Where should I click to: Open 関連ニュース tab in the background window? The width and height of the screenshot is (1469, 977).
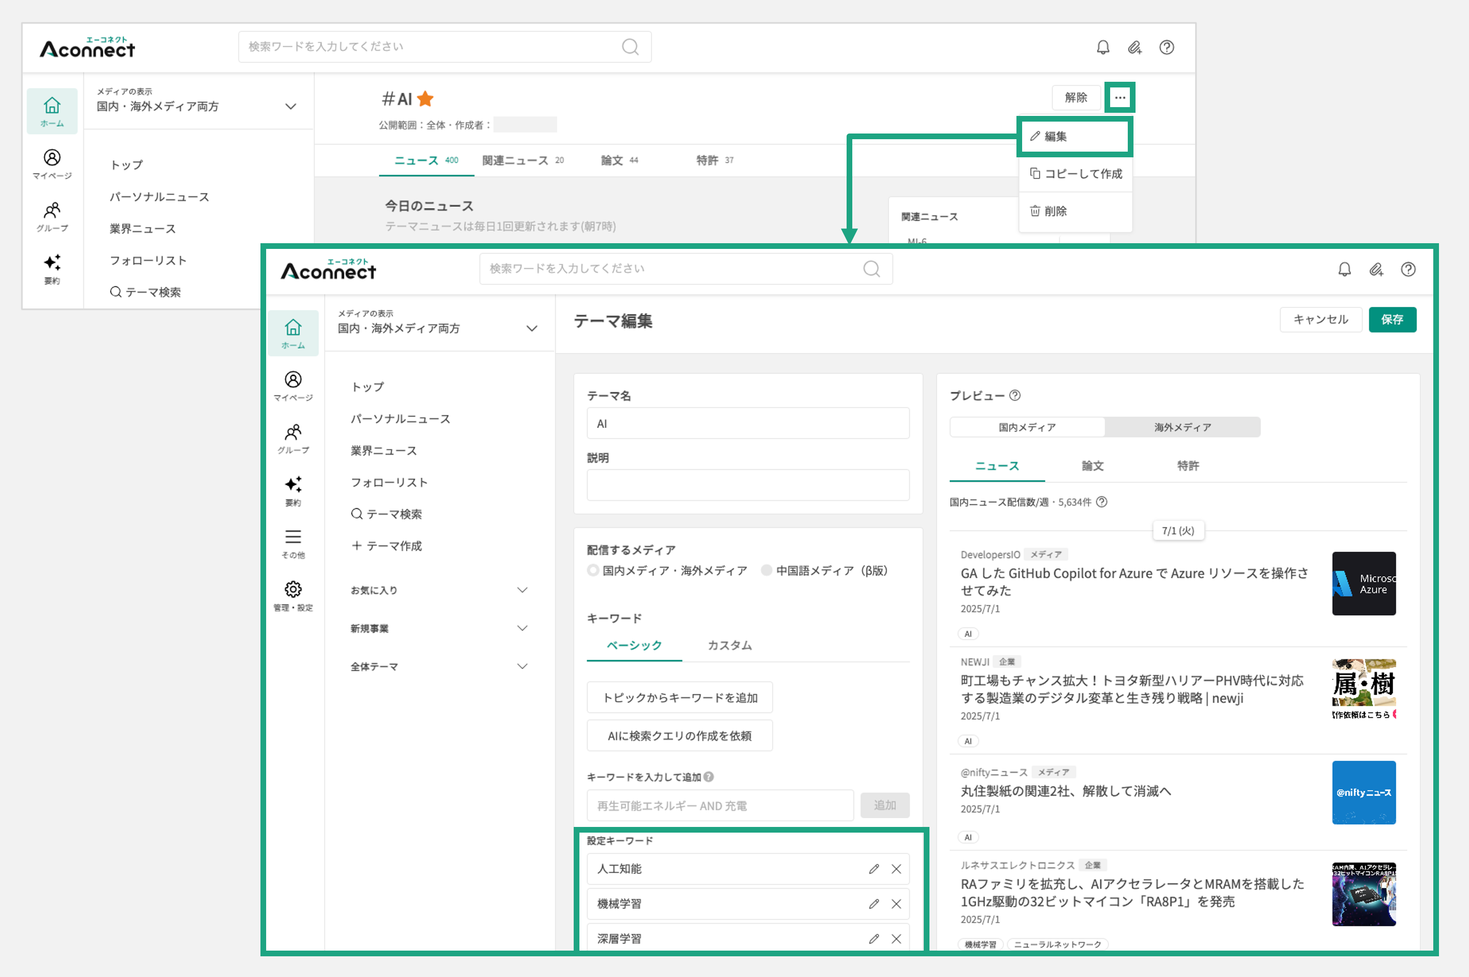(x=522, y=160)
